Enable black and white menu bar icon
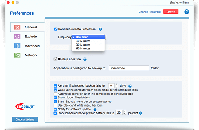The image size is (199, 130). pyautogui.click(x=55, y=105)
